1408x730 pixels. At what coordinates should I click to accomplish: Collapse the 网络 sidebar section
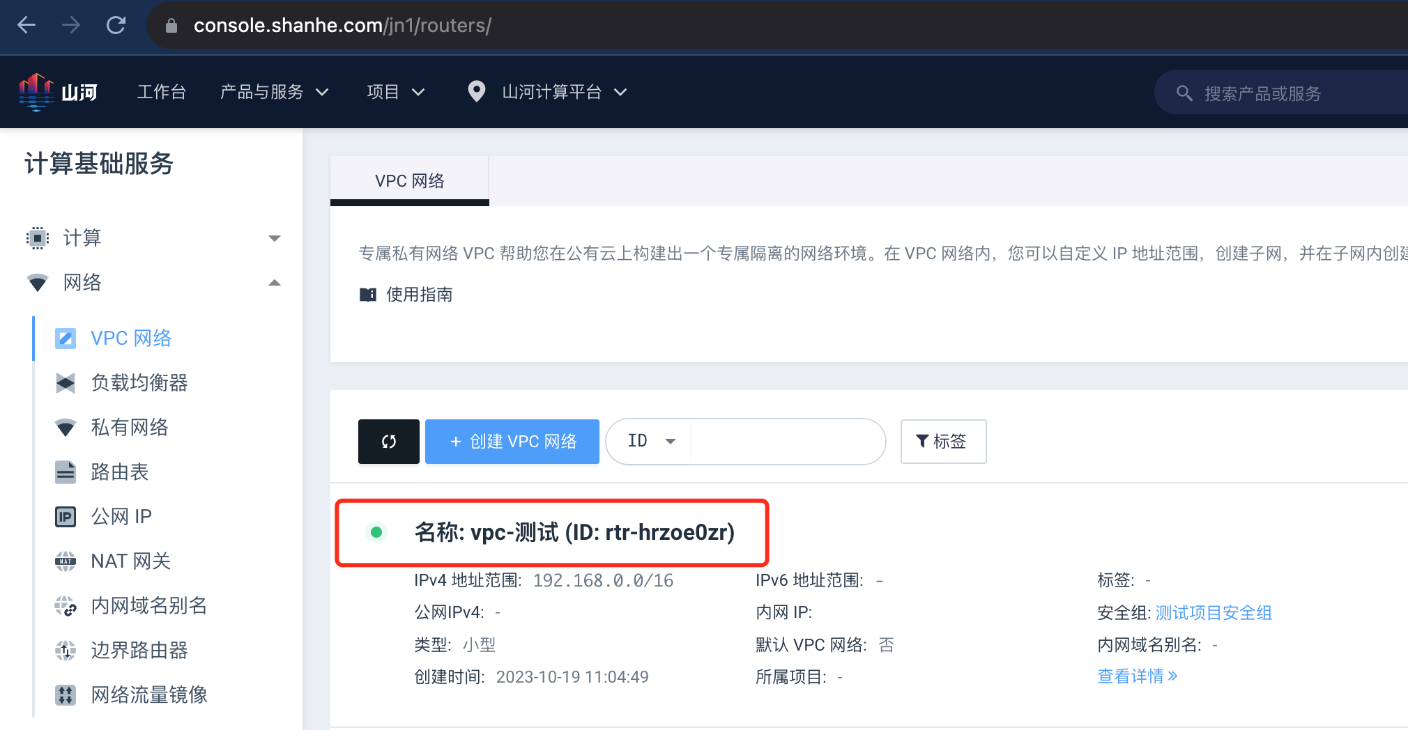pyautogui.click(x=275, y=283)
